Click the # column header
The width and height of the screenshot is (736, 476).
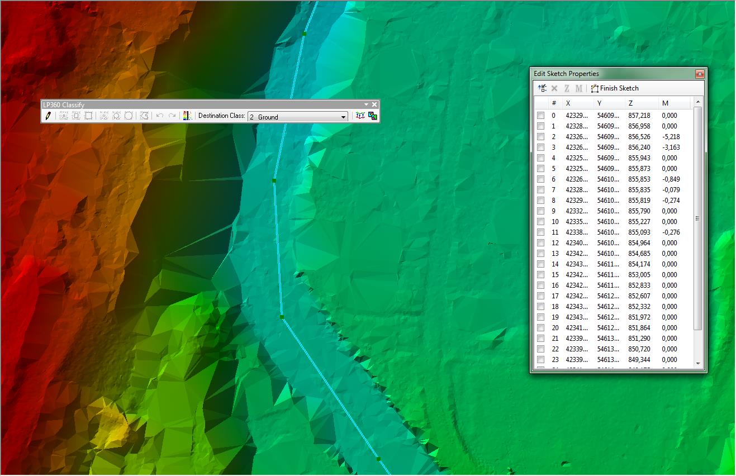[554, 103]
